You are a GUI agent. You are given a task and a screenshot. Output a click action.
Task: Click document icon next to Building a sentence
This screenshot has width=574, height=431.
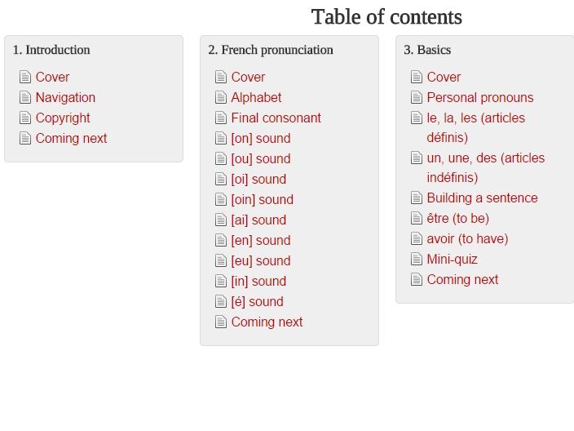tap(417, 198)
